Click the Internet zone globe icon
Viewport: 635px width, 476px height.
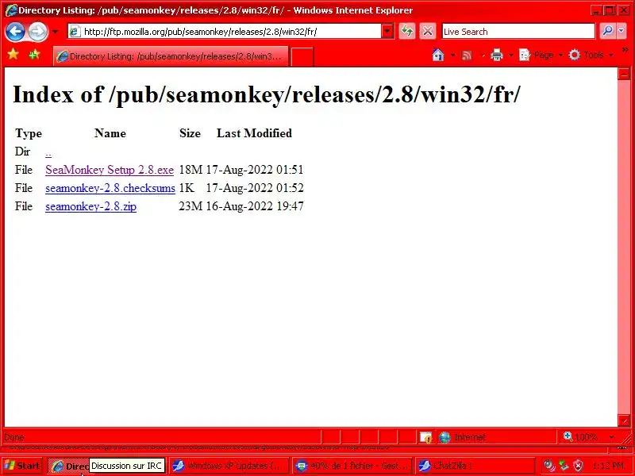coord(444,437)
